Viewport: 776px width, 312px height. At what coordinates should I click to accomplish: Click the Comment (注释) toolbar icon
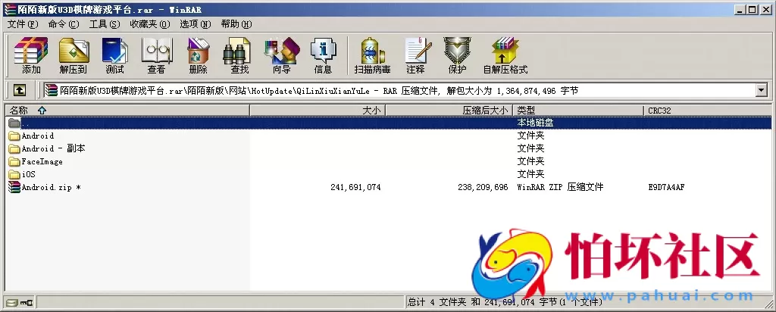tap(415, 55)
